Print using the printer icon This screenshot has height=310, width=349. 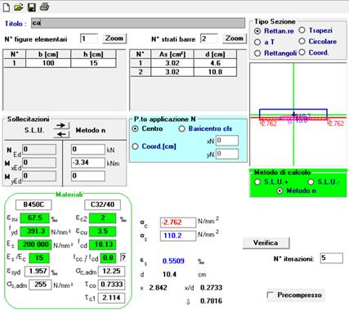(44, 7)
